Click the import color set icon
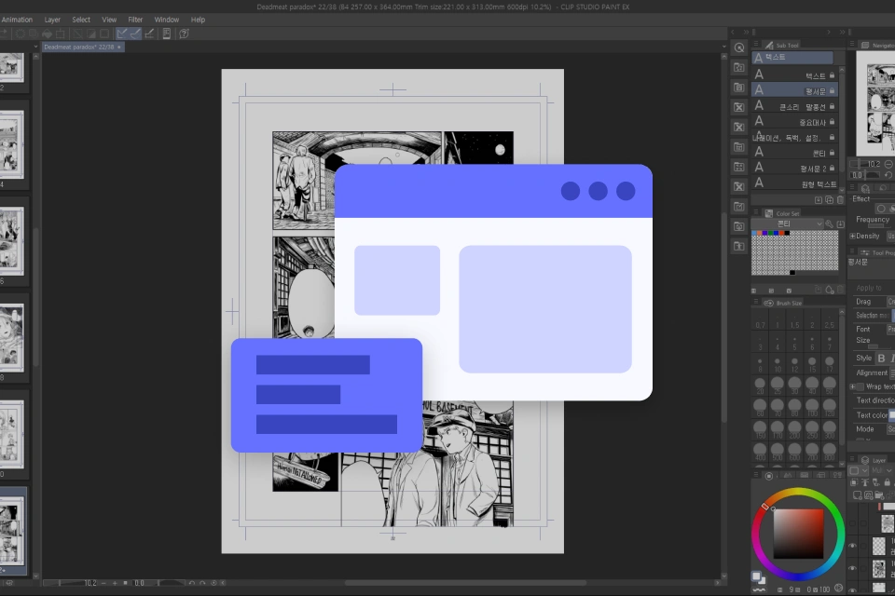The image size is (895, 596). [840, 224]
